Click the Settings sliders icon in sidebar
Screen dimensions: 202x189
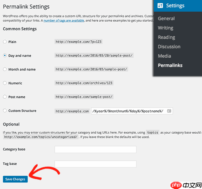pos(160,5)
